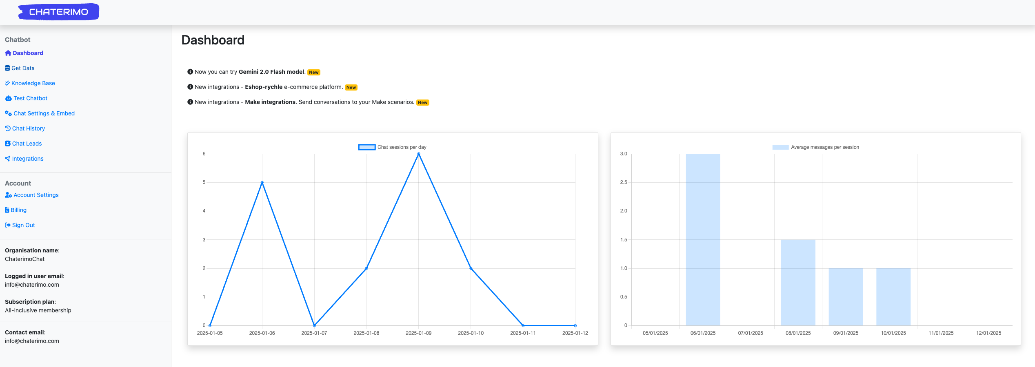Select the Sign Out link

click(24, 225)
